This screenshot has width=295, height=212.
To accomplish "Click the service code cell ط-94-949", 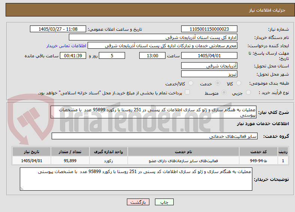I will [x=259, y=161].
